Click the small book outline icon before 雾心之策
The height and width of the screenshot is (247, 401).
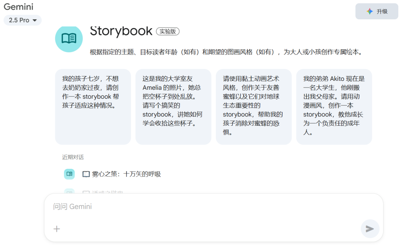[x=86, y=174]
